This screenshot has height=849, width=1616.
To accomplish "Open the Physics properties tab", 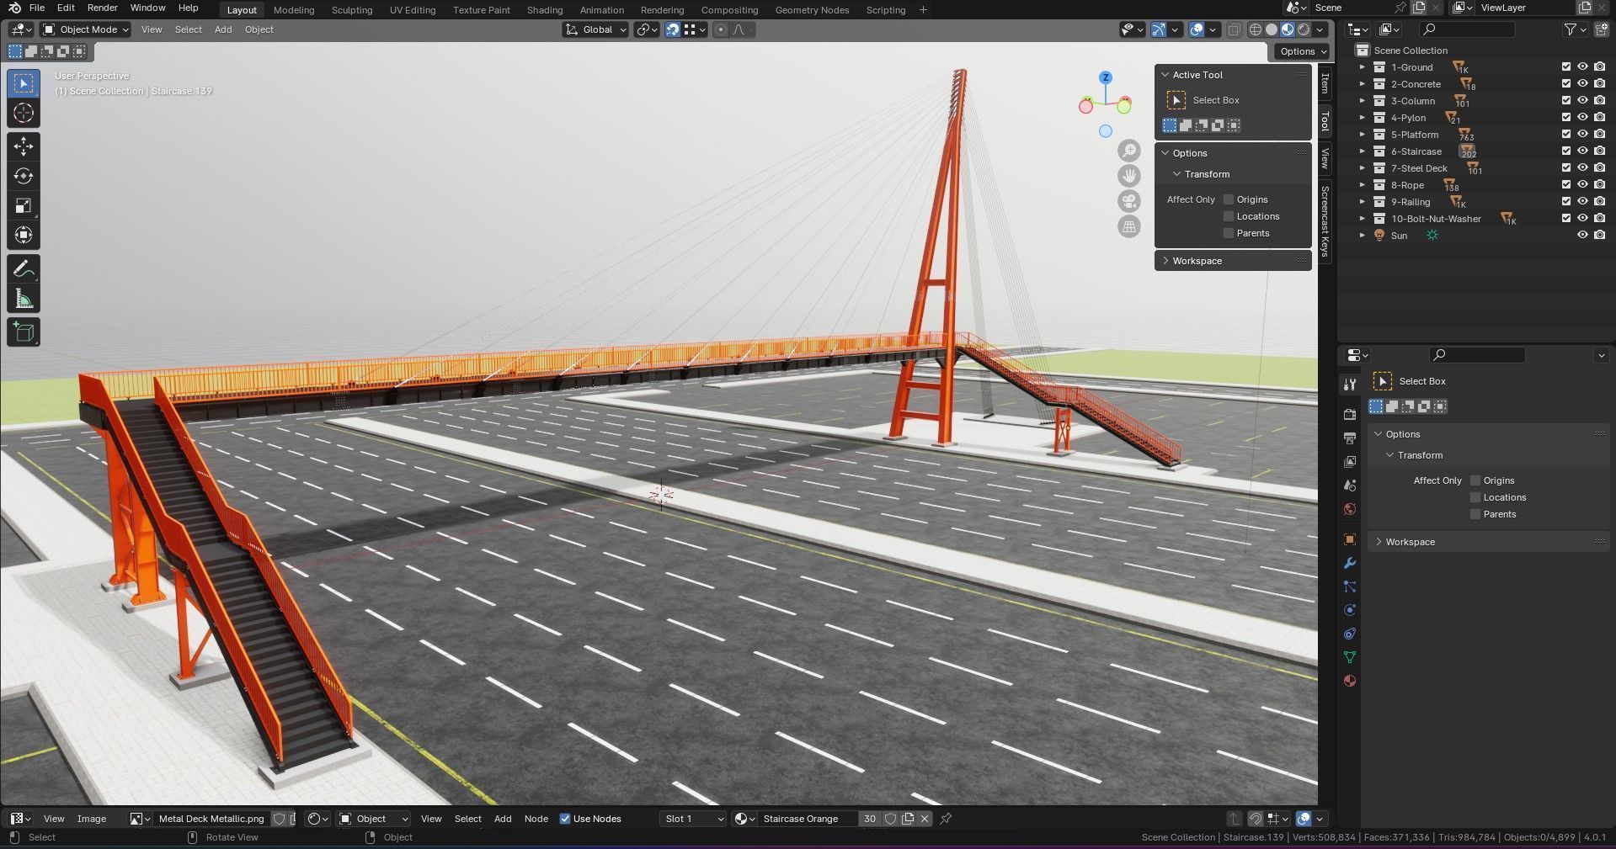I will 1350,610.
